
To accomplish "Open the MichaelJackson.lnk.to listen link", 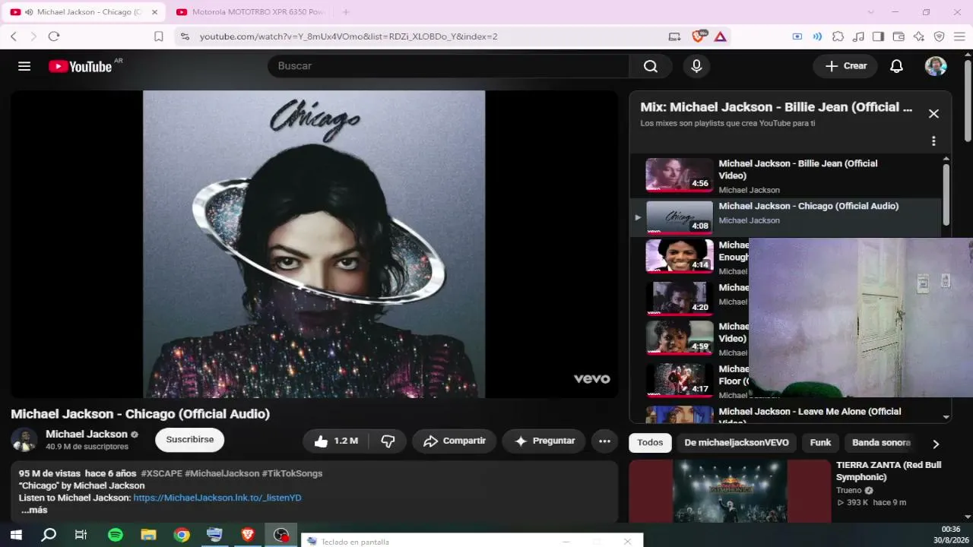I will [x=217, y=498].
